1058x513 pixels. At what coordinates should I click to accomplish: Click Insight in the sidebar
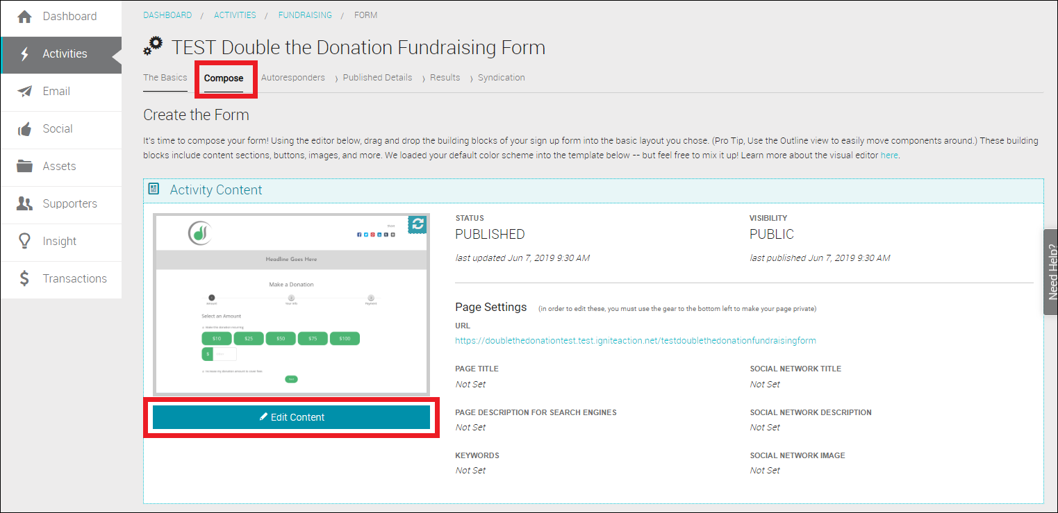click(61, 241)
